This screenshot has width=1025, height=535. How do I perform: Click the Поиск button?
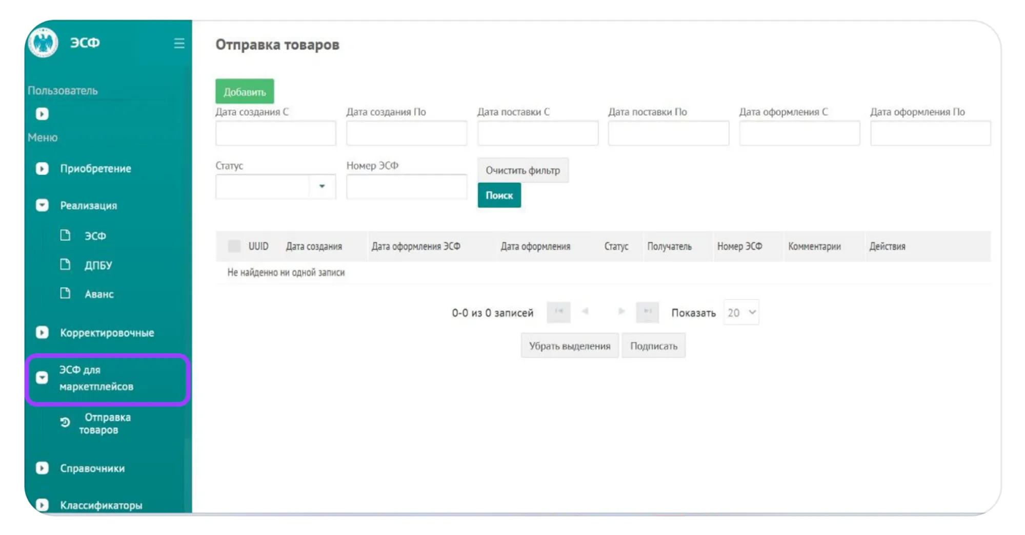(x=499, y=196)
